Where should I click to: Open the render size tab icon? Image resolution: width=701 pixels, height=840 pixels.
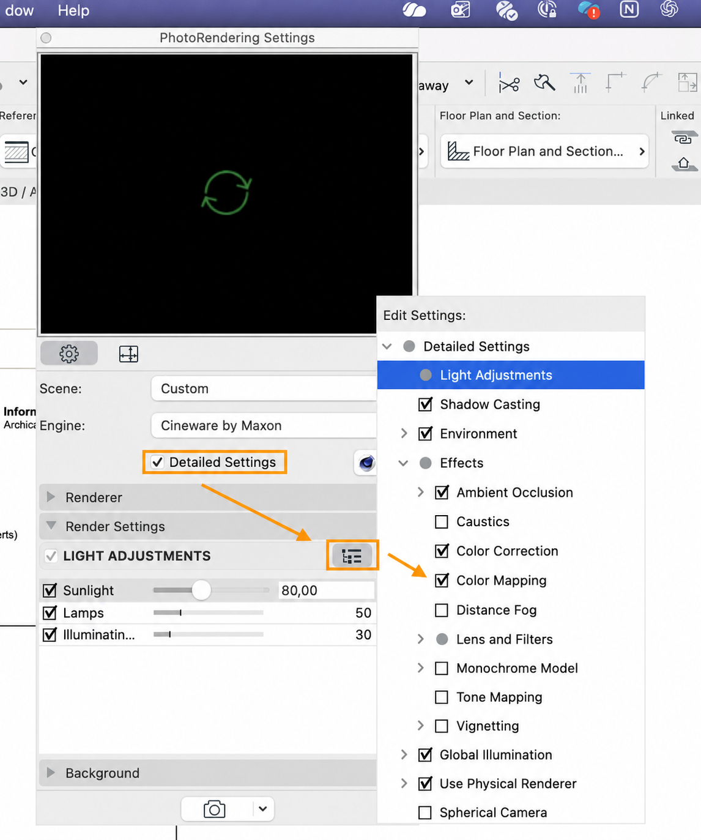click(128, 354)
